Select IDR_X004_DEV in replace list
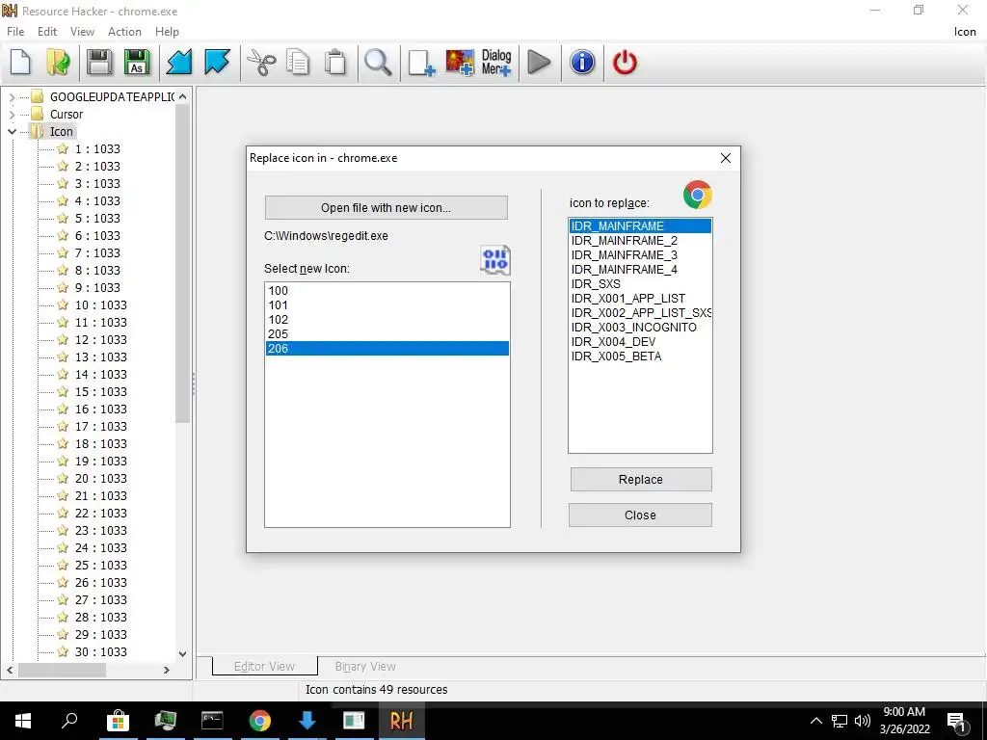This screenshot has height=740, width=987. [640, 342]
